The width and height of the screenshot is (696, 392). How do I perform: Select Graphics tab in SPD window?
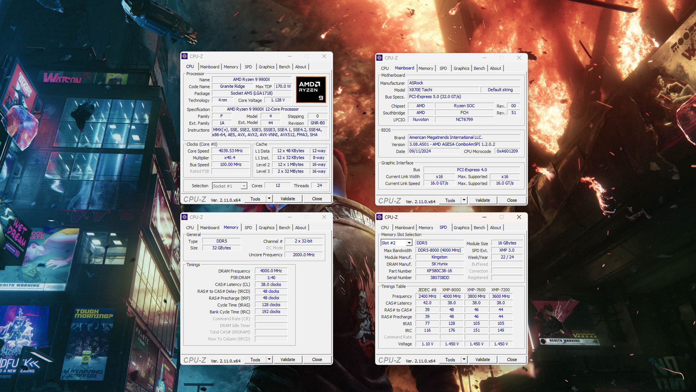click(461, 228)
